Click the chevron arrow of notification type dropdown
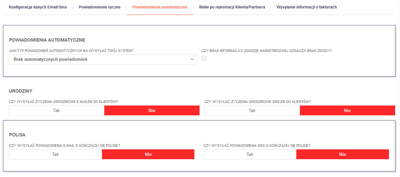Image resolution: width=400 pixels, height=177 pixels. [x=193, y=59]
